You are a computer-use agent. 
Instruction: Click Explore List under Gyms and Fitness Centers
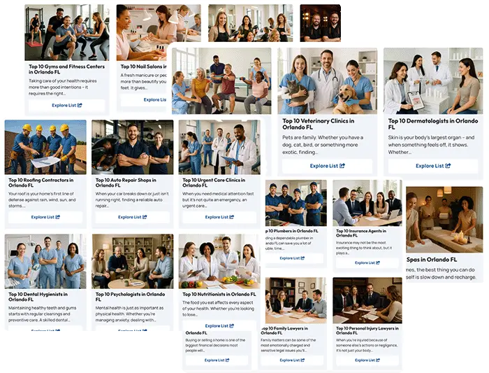coord(67,105)
